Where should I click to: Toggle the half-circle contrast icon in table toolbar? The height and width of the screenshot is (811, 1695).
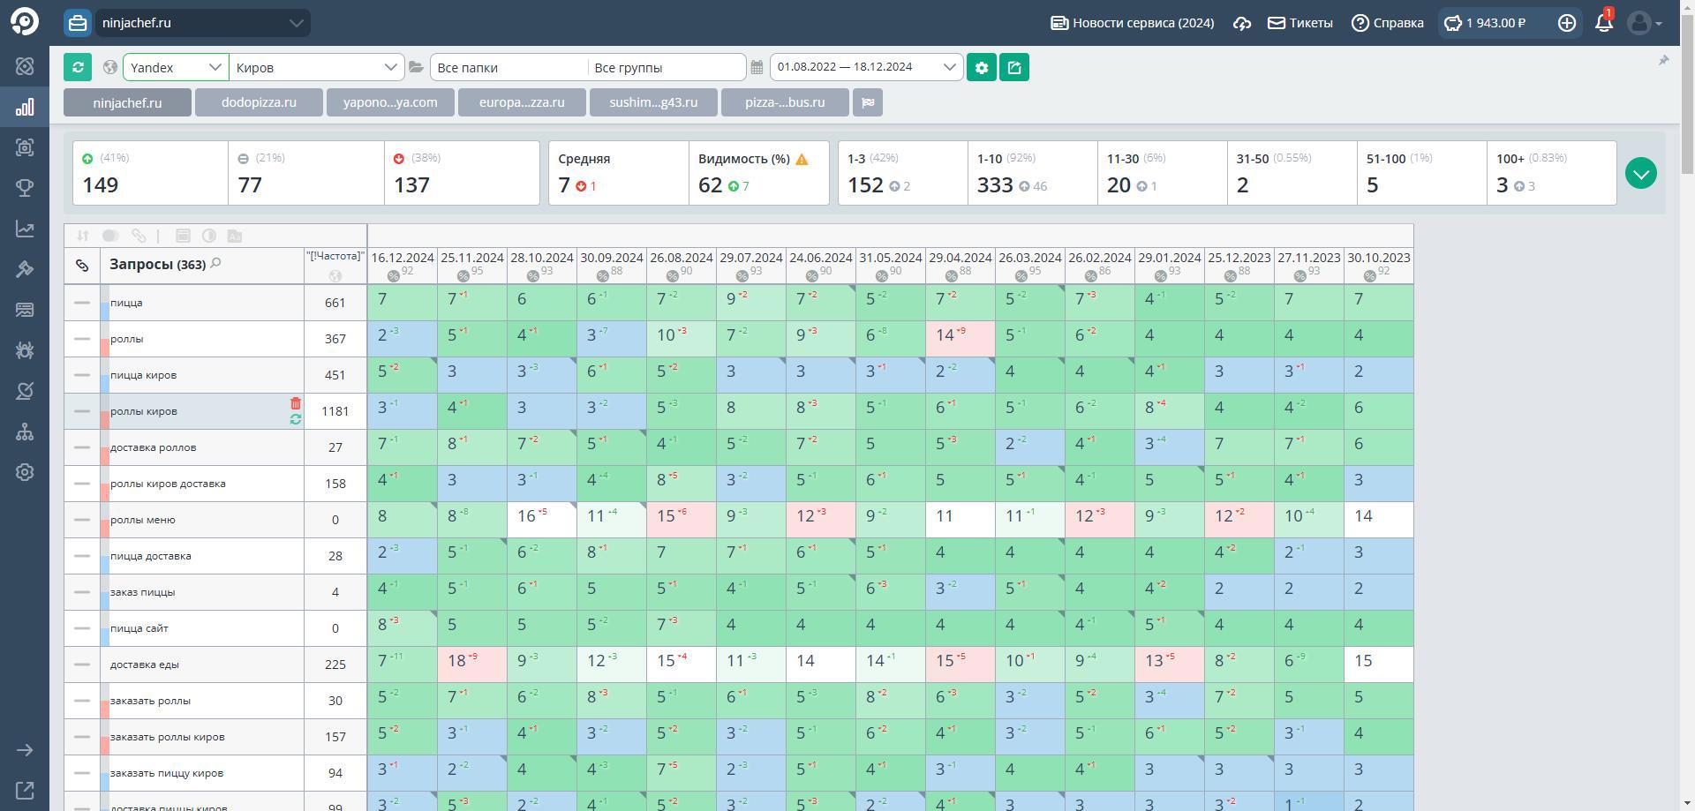tap(209, 236)
